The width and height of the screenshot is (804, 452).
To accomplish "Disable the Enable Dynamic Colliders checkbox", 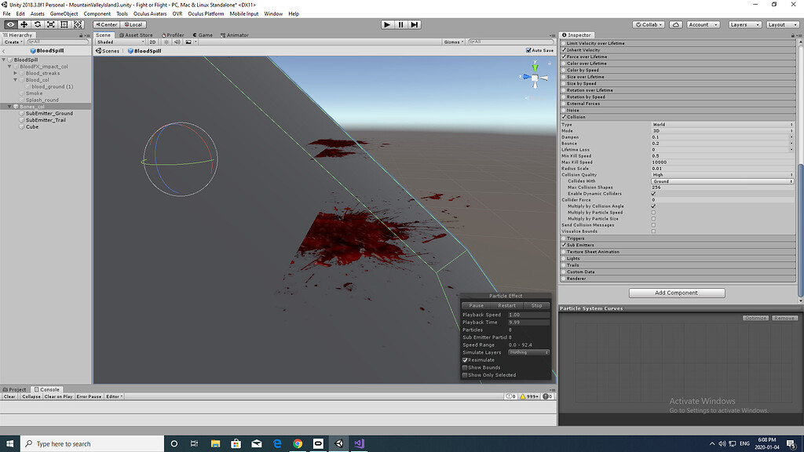I will [x=652, y=194].
